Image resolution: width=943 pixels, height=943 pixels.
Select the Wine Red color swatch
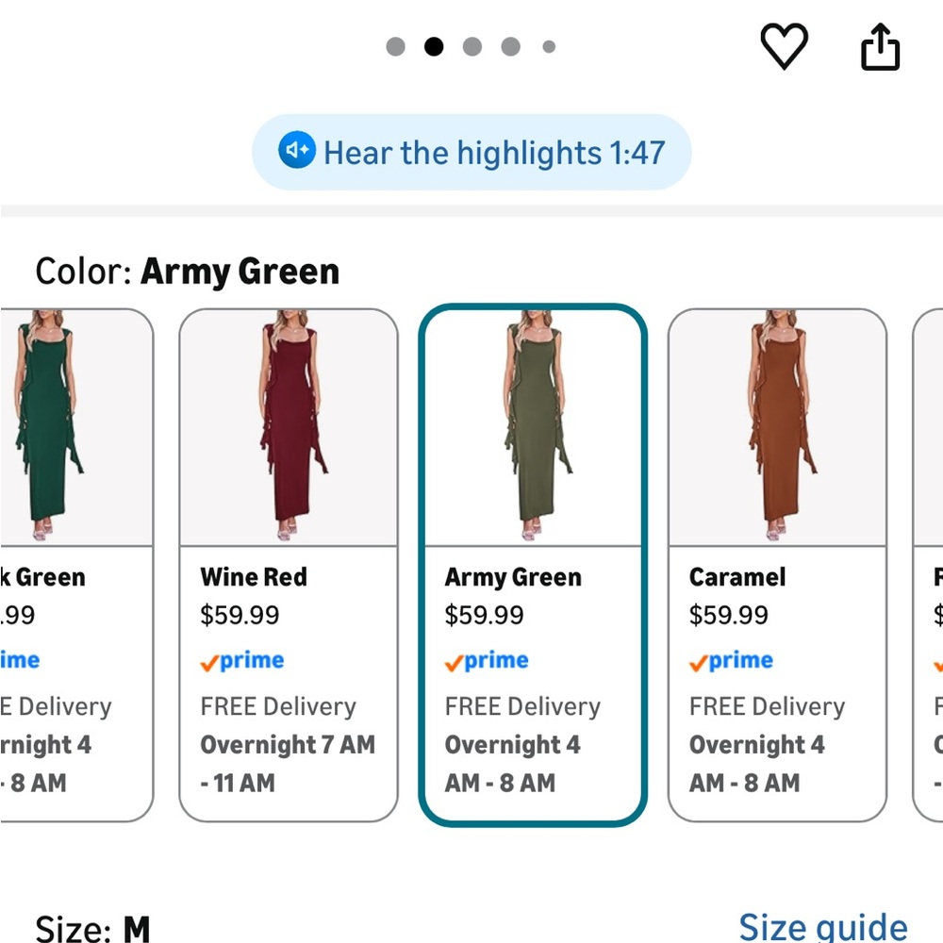(289, 565)
